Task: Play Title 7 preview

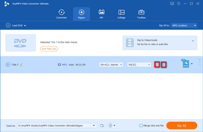Action: pos(8,65)
